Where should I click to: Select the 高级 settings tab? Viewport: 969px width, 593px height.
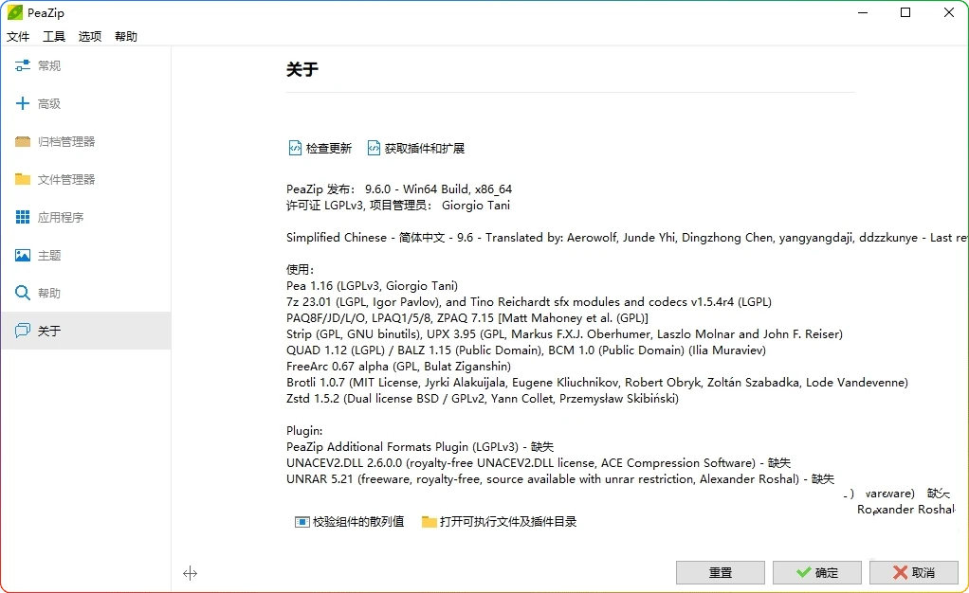coord(86,103)
